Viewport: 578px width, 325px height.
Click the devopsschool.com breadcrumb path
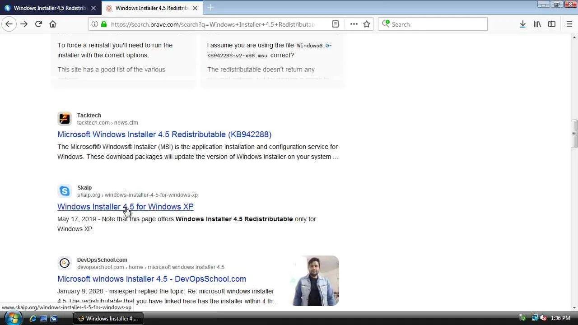(x=151, y=267)
